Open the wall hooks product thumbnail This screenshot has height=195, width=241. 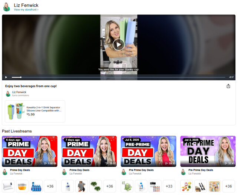pos(215,186)
